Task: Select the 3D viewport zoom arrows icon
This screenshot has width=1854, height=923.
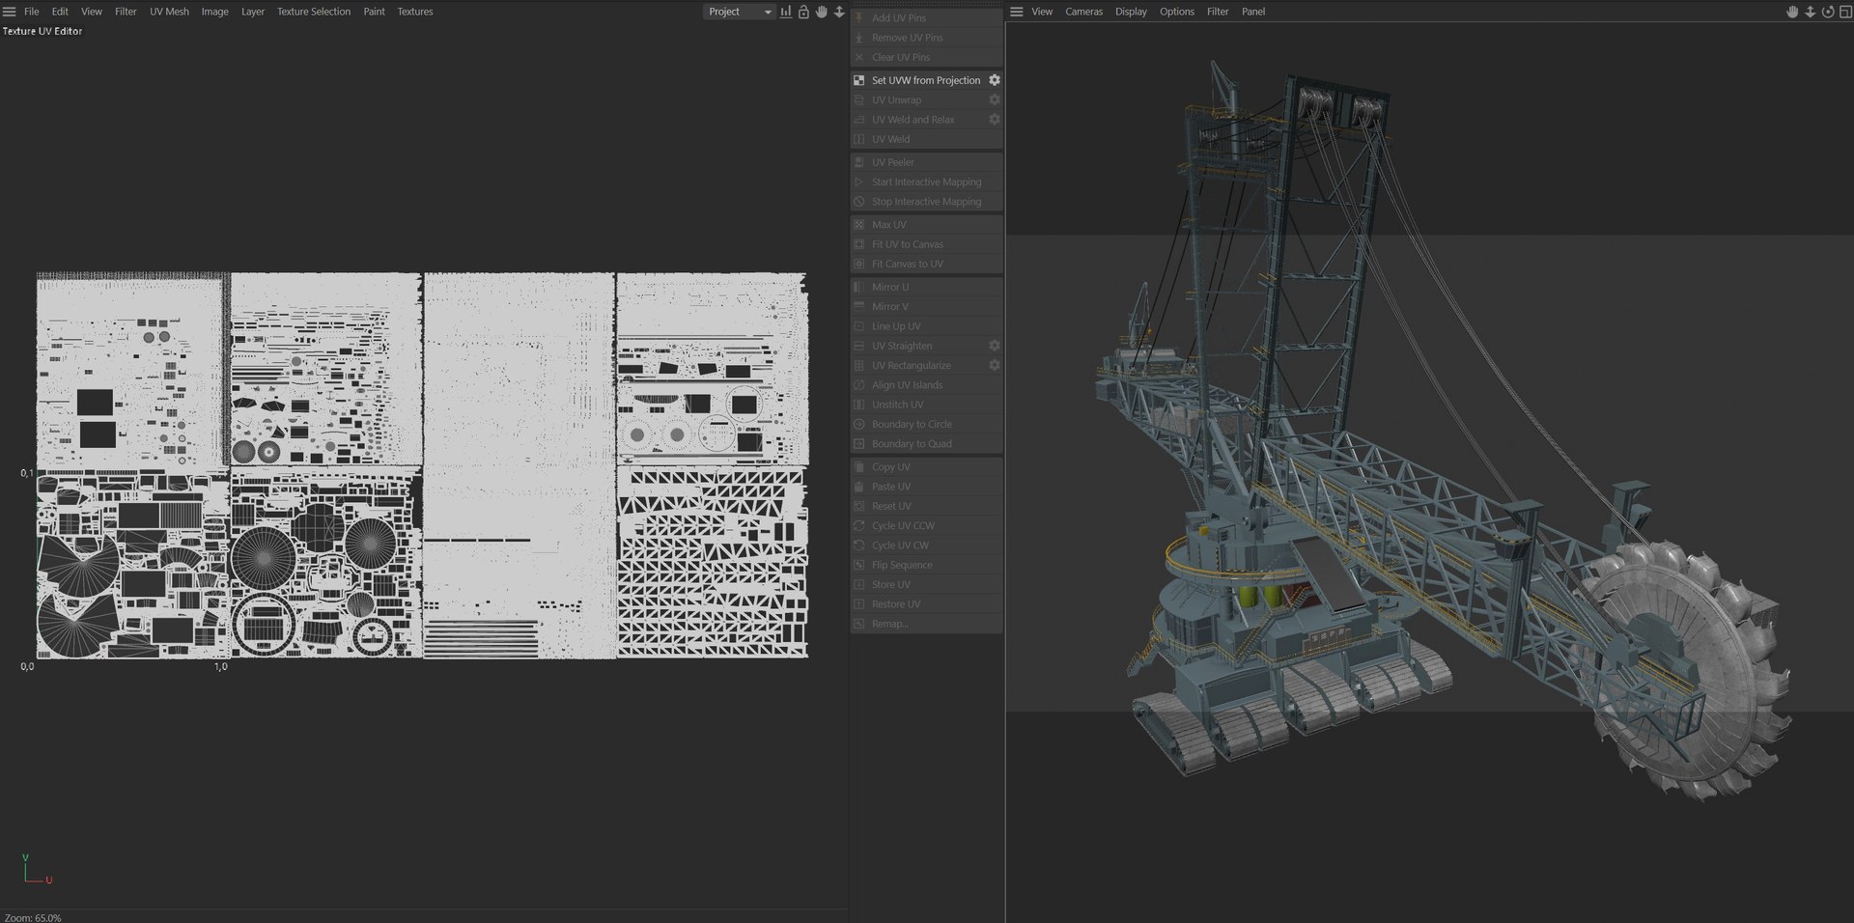Action: pos(1811,12)
